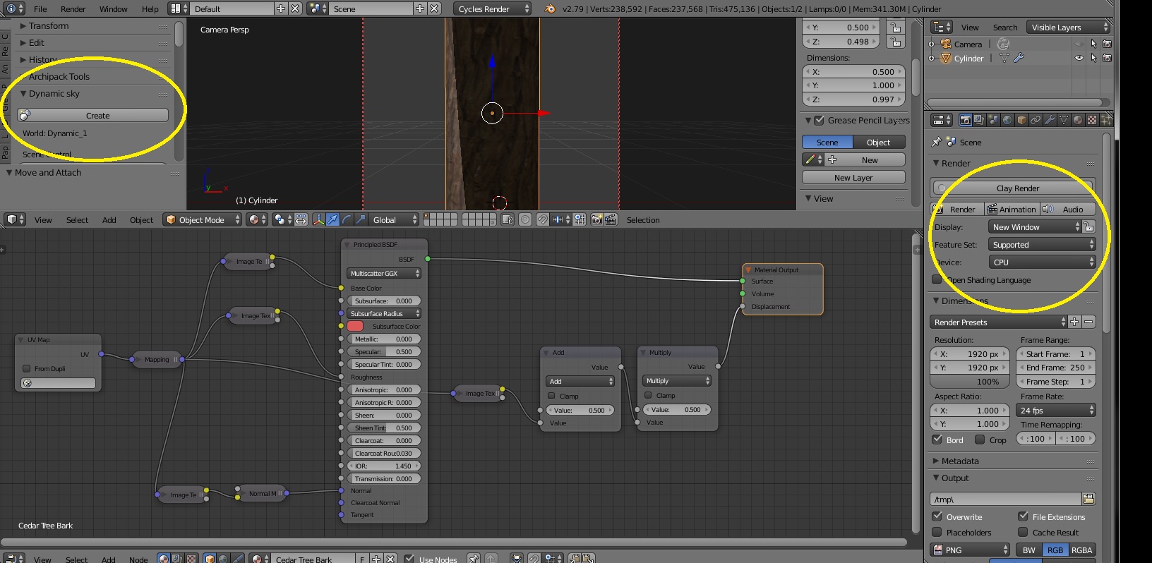Open the Texture properties tab
The height and width of the screenshot is (563, 1152).
point(1092,120)
